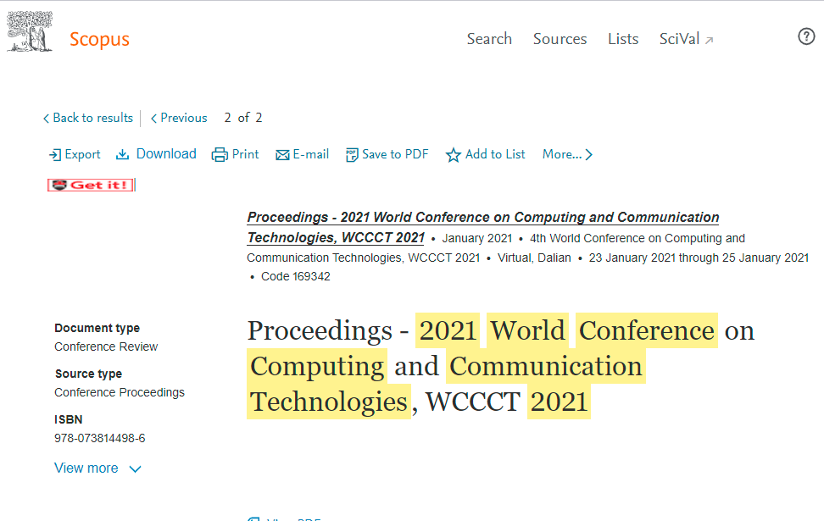Click the Code 169342 text
The image size is (824, 521).
coord(296,277)
